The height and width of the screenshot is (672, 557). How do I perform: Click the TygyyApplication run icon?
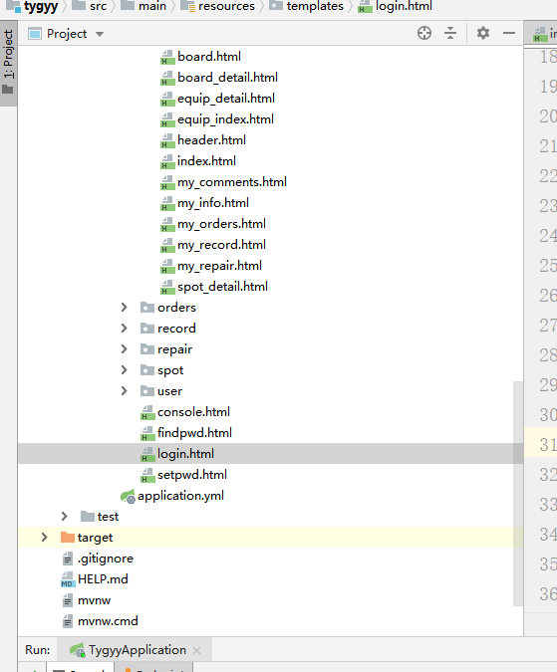77,650
